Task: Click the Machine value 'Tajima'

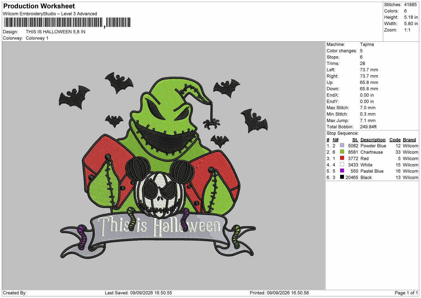Action: pos(367,44)
